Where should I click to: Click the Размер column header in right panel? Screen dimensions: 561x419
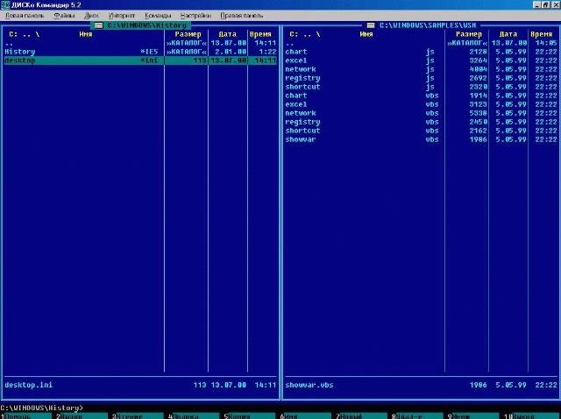[469, 34]
